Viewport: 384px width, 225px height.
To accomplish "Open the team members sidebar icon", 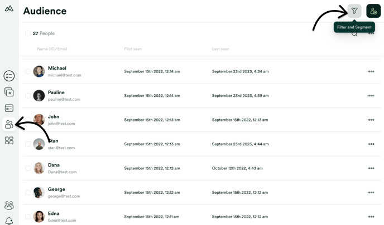I will [x=9, y=206].
